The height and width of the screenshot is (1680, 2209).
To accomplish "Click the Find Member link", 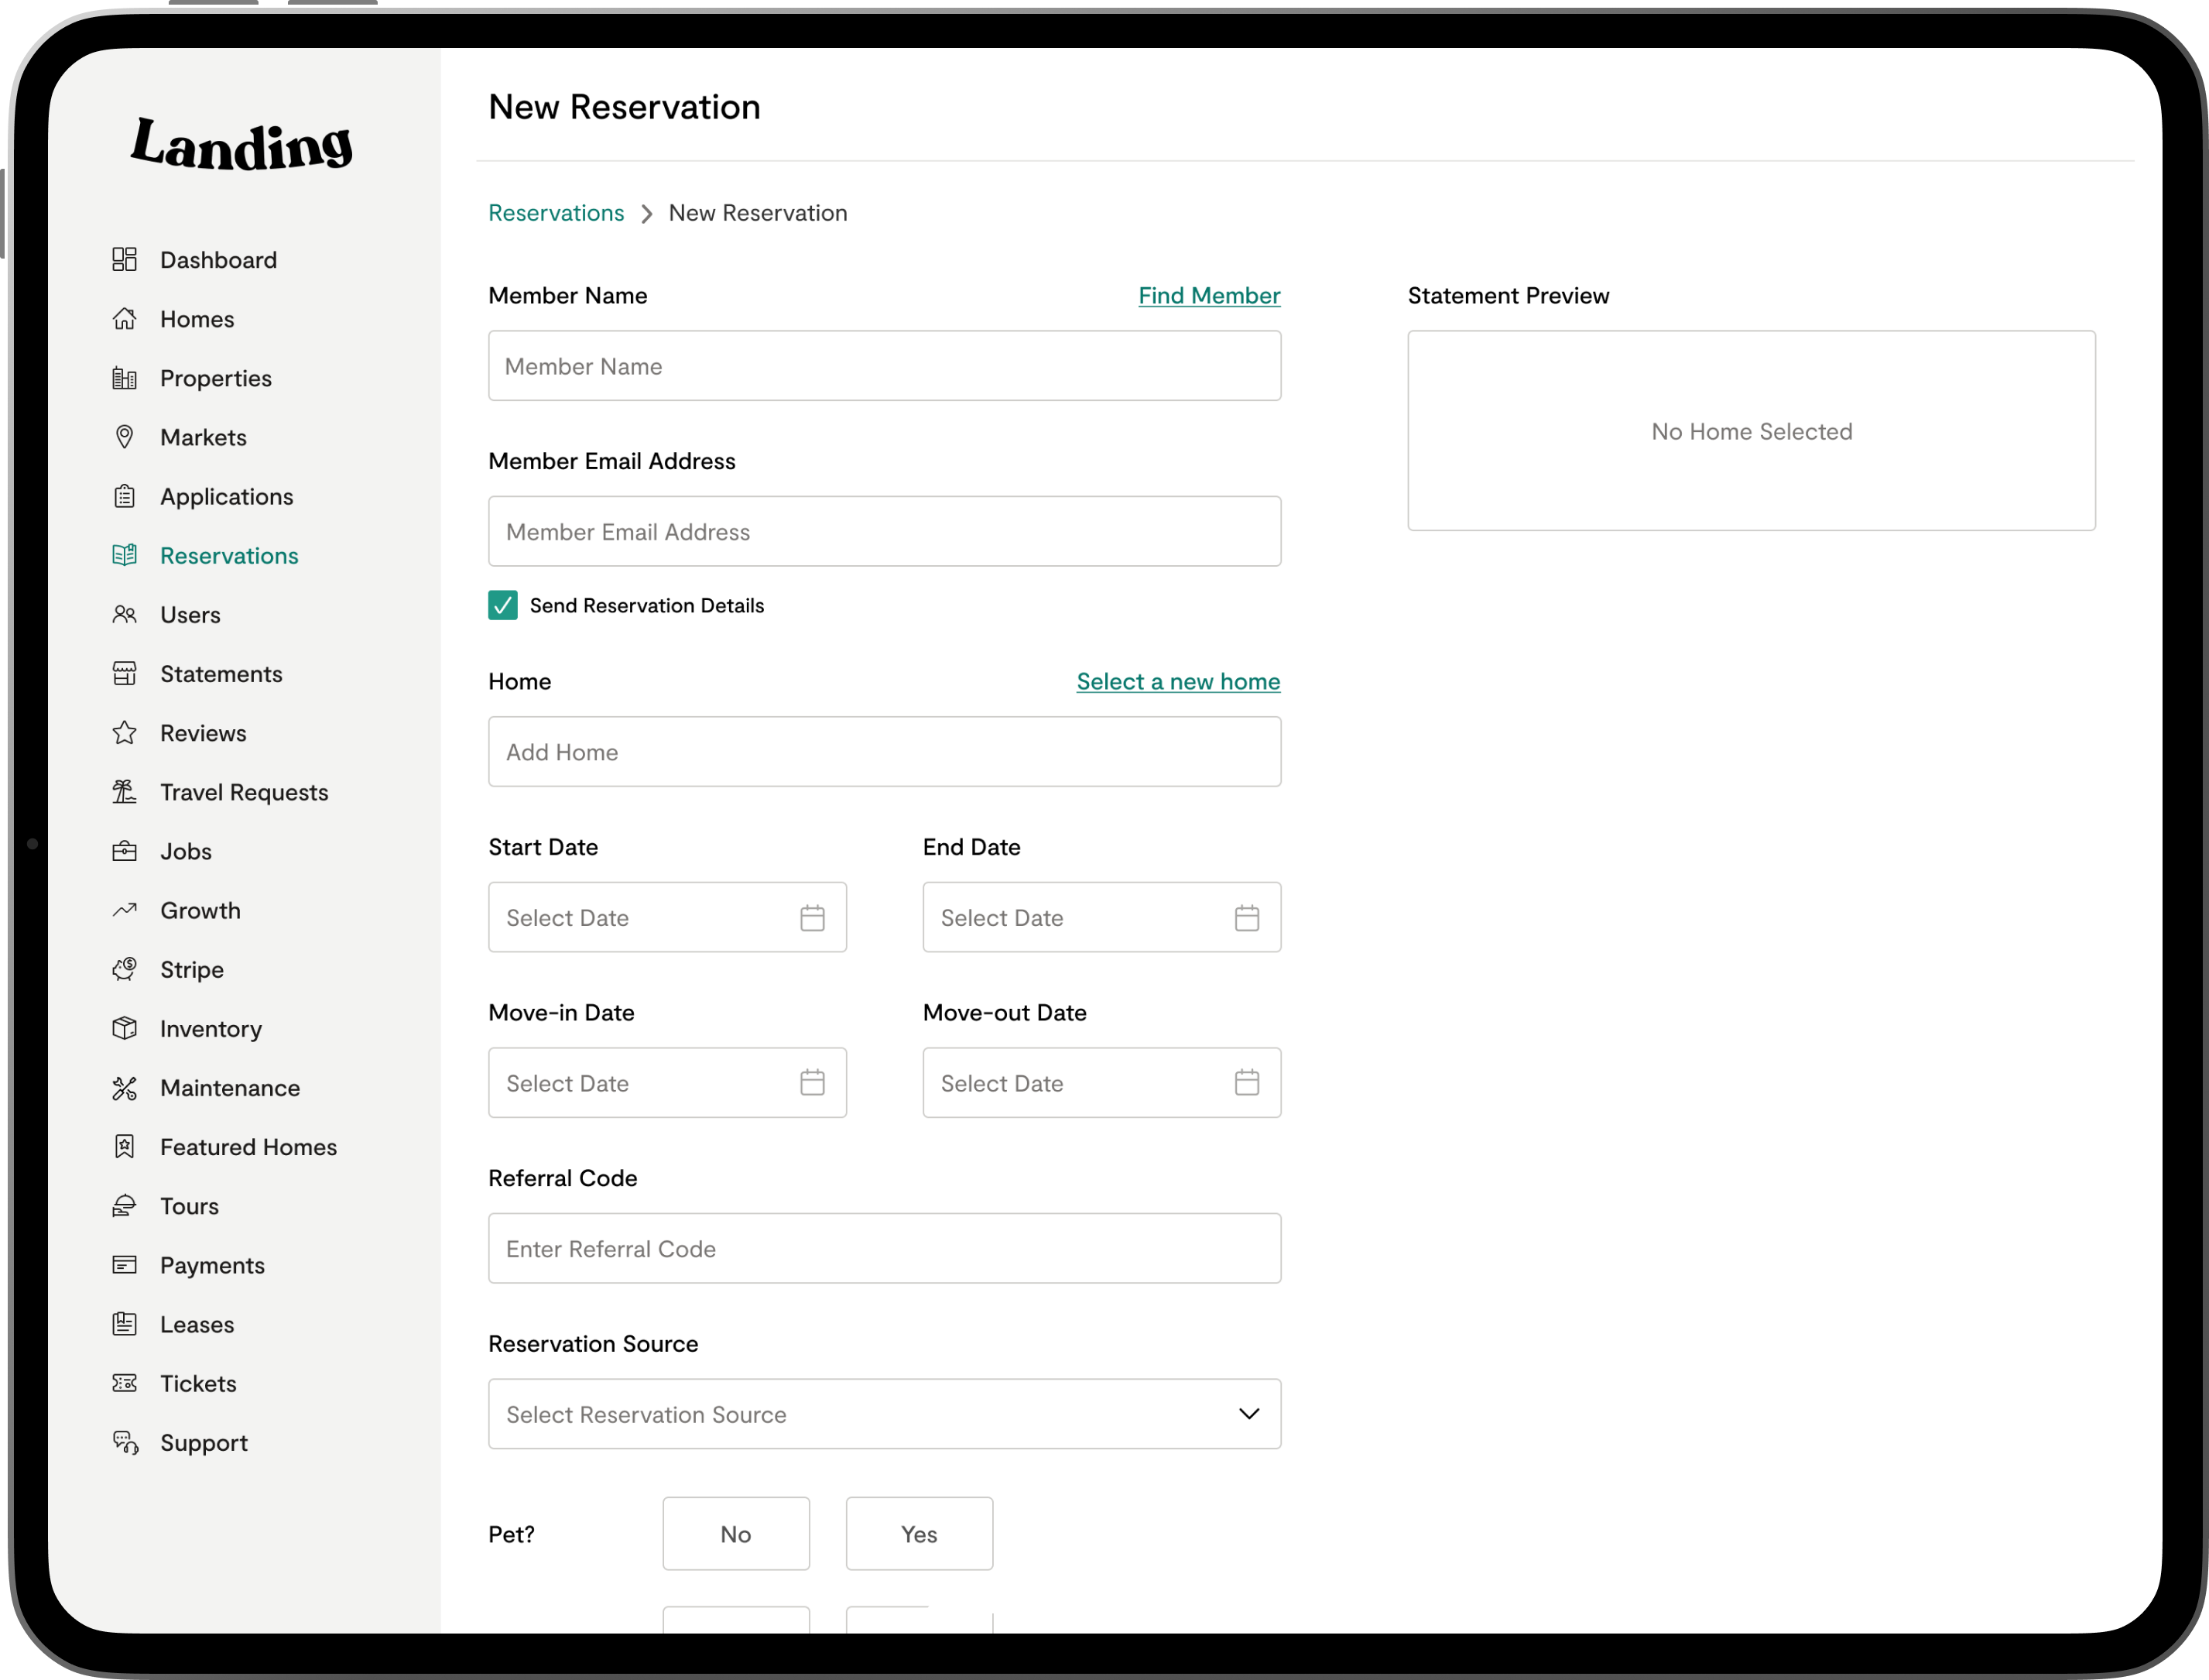I will [x=1208, y=296].
